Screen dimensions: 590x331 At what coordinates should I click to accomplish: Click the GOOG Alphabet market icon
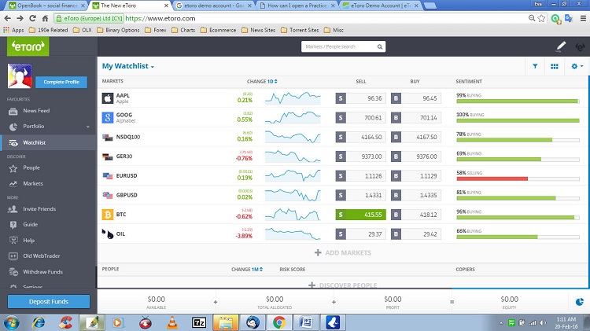click(108, 118)
